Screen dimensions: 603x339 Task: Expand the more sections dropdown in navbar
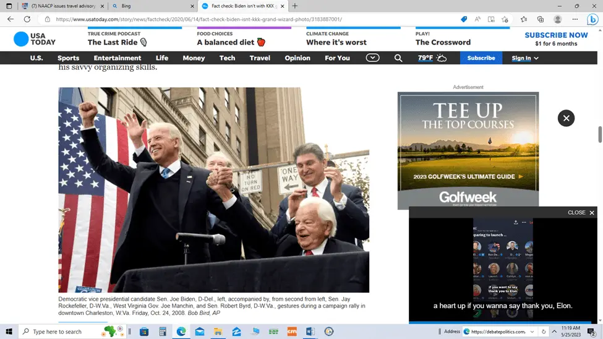[372, 58]
